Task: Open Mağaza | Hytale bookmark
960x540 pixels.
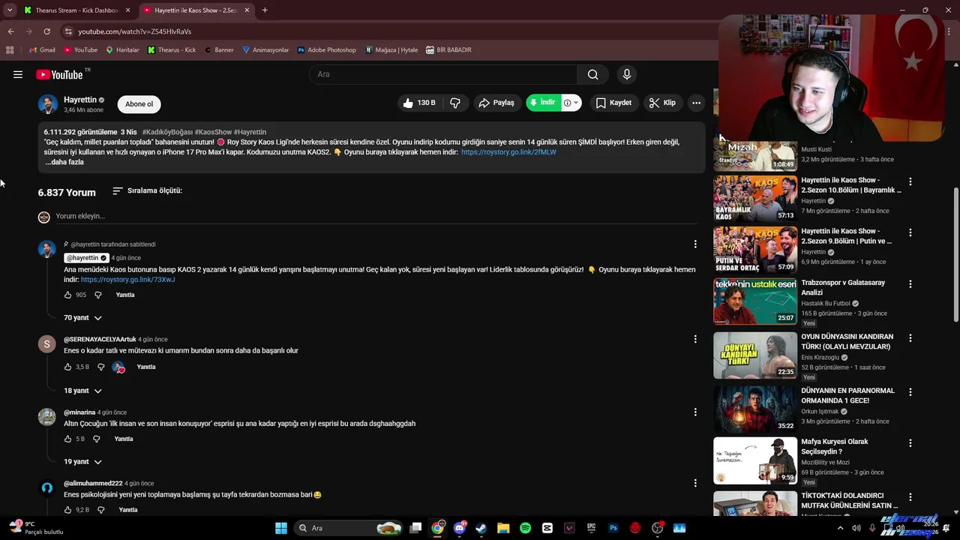Action: pos(391,50)
